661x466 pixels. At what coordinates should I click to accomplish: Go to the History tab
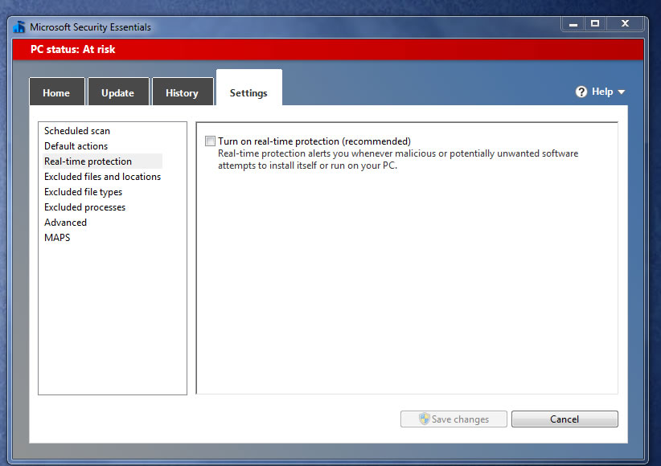(182, 92)
